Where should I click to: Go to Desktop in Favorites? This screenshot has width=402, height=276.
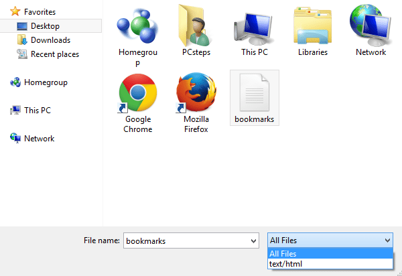51,26
